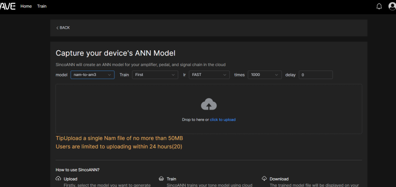This screenshot has height=187, width=396.
Task: Click the 'times' field label
Action: [240, 75]
